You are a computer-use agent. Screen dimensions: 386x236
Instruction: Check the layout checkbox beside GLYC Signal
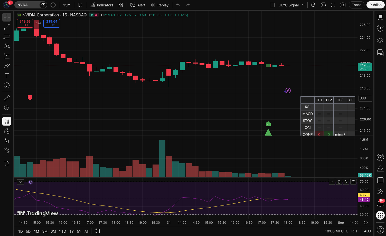tap(272, 5)
